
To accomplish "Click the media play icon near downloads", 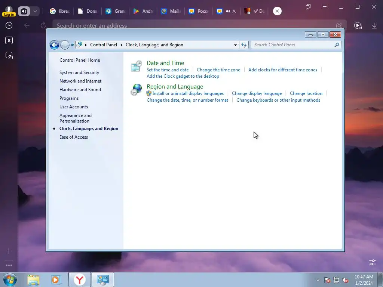I will point(358,26).
